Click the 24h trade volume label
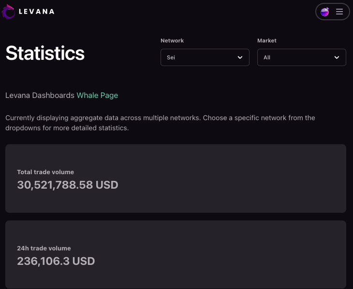Viewport: 353px width, 289px height. [x=44, y=248]
